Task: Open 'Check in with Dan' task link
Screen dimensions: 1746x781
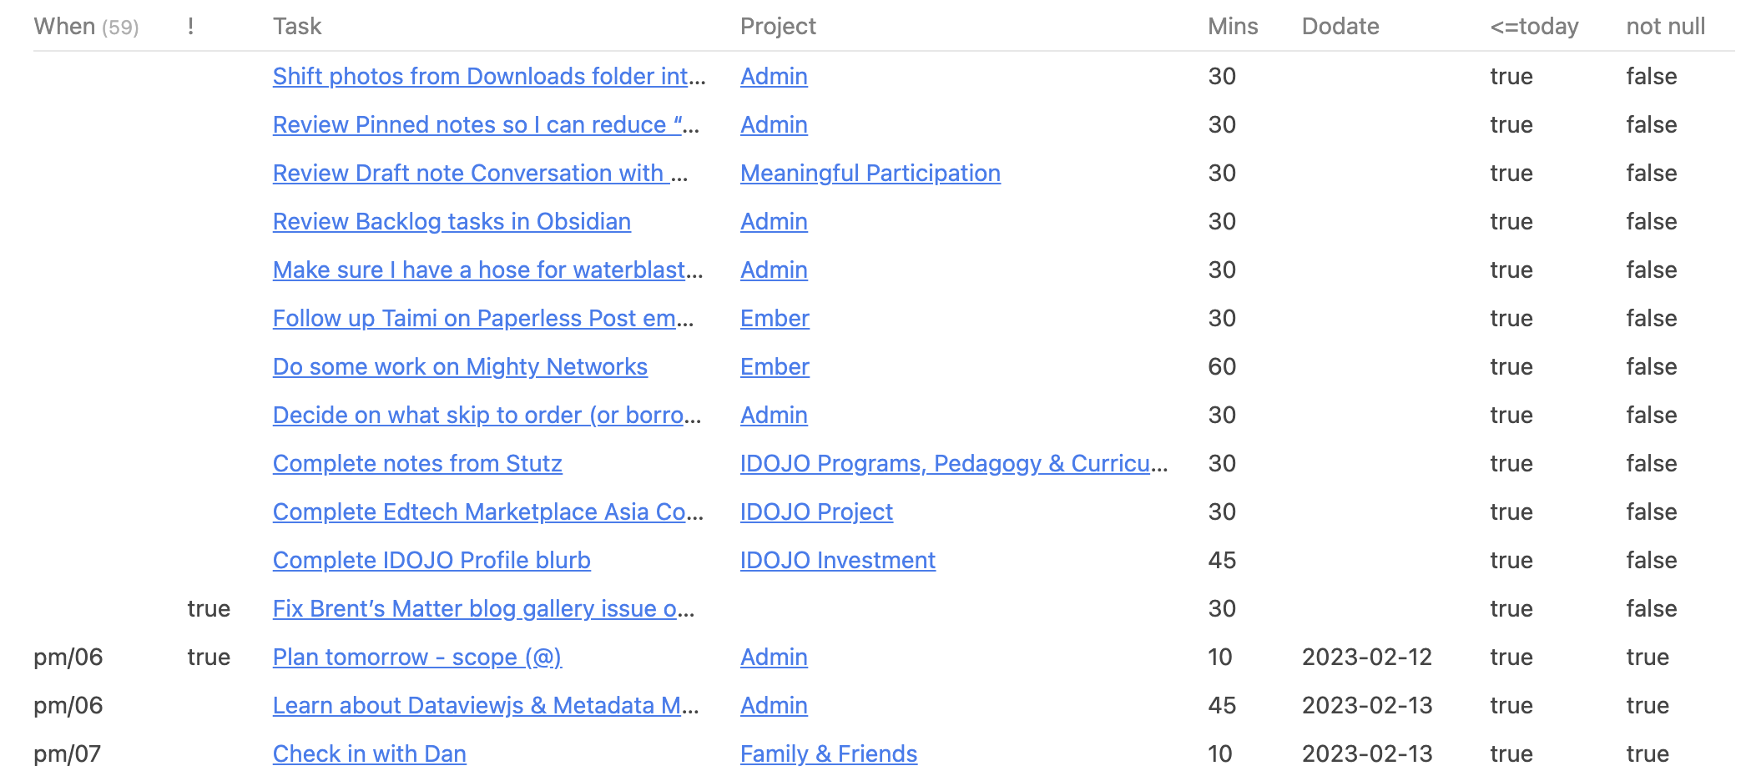Action: point(370,753)
